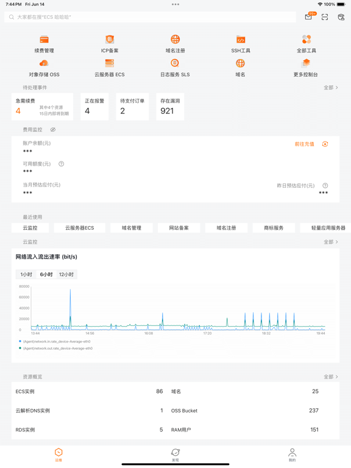Open the 全部工具 all tools icon
Screen dimensions: 351x468
point(307,40)
